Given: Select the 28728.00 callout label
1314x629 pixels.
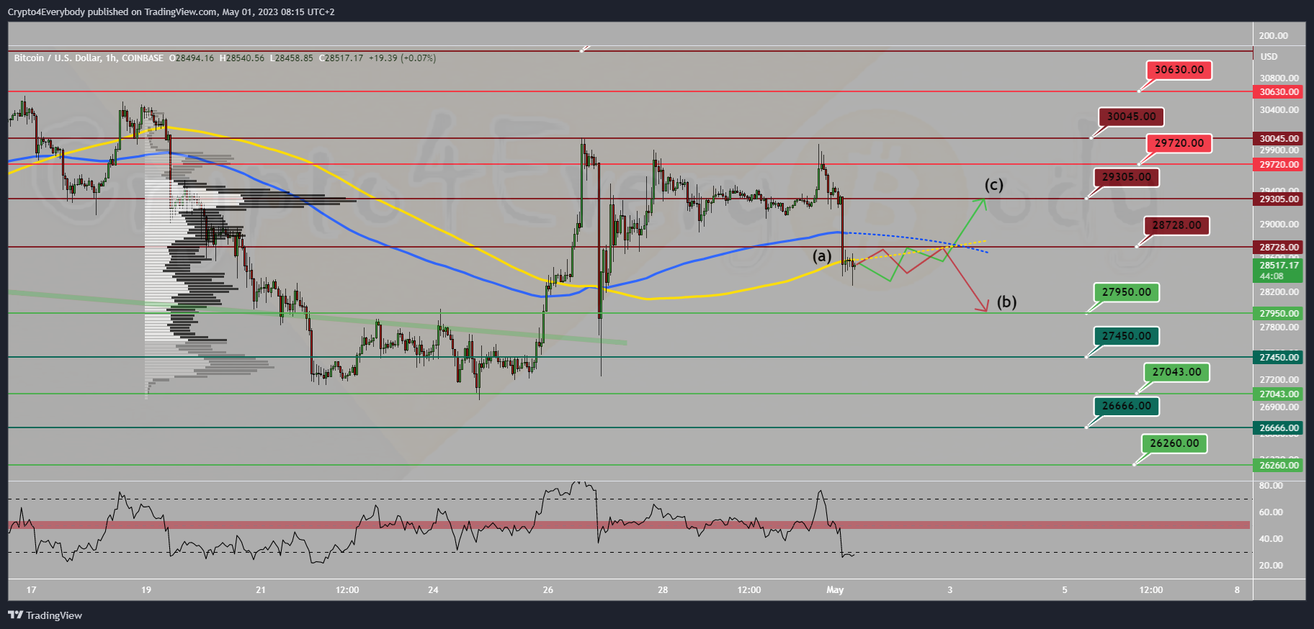Looking at the screenshot, I should click(x=1176, y=225).
